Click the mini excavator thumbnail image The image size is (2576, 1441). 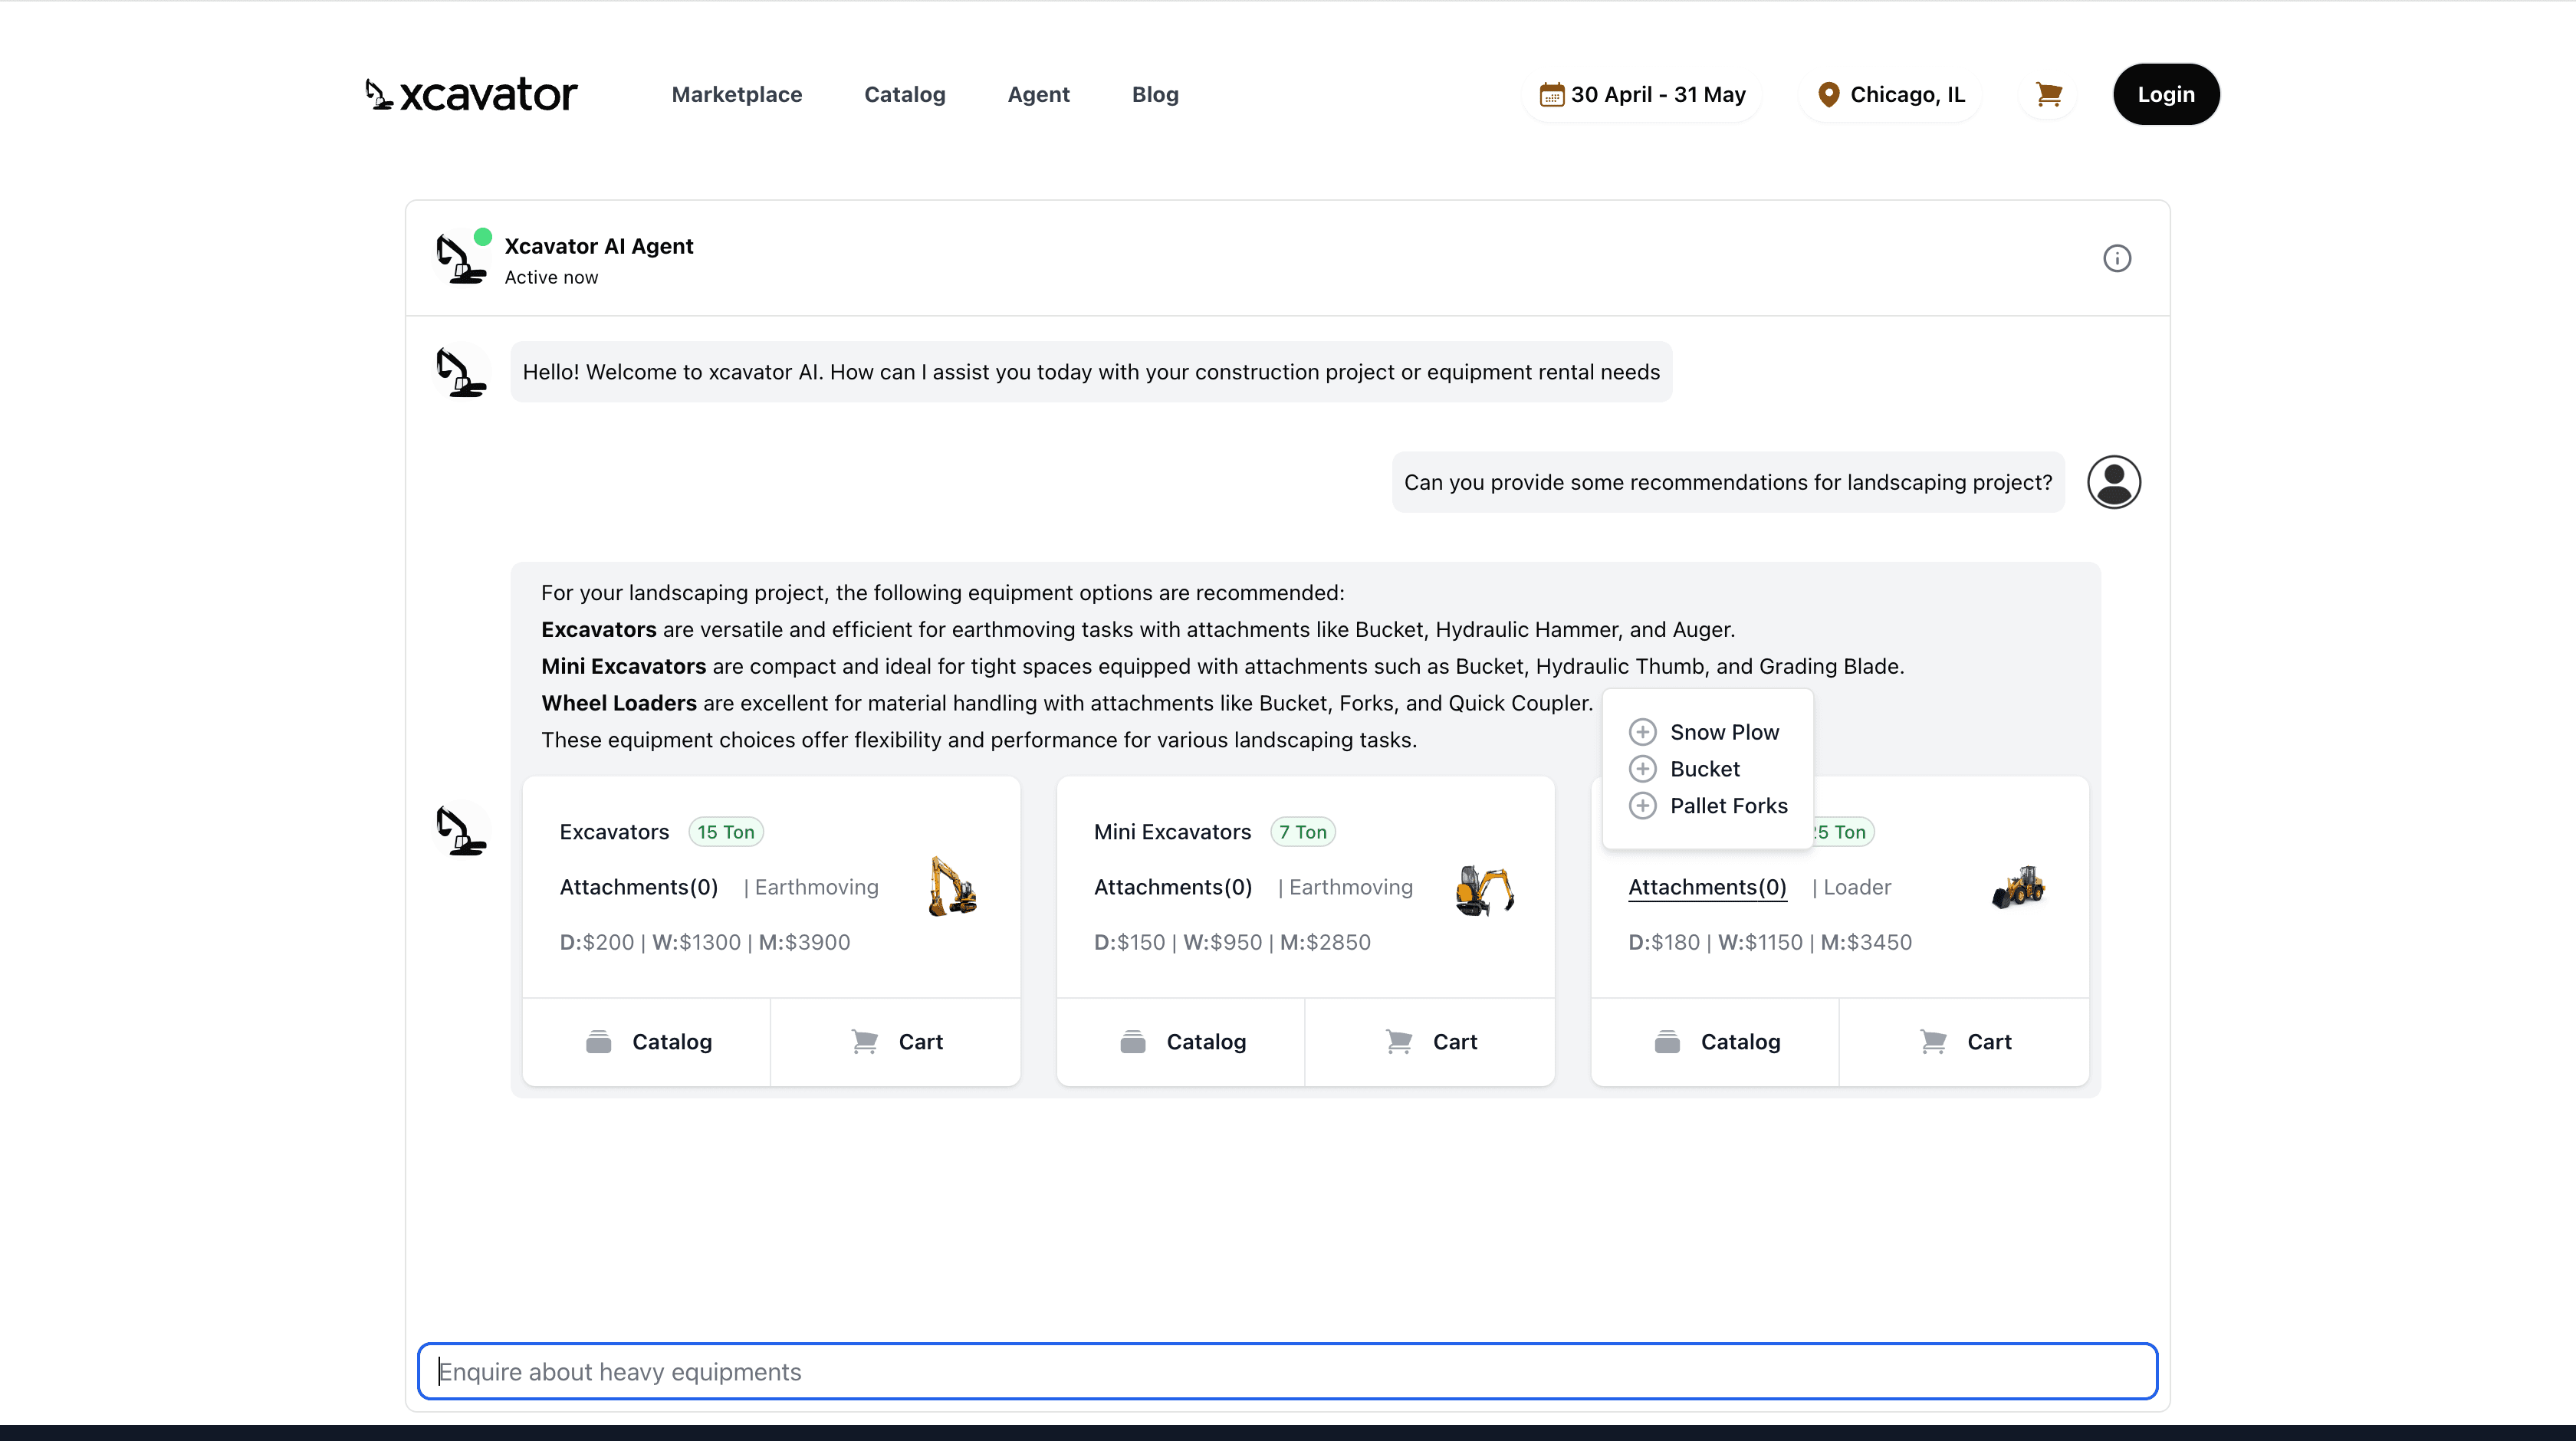point(1485,889)
